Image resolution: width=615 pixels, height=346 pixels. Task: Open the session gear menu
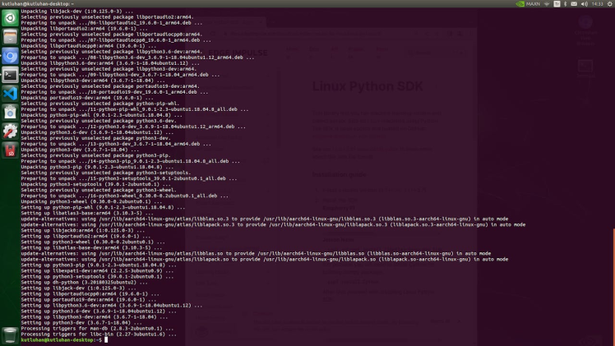pyautogui.click(x=609, y=4)
